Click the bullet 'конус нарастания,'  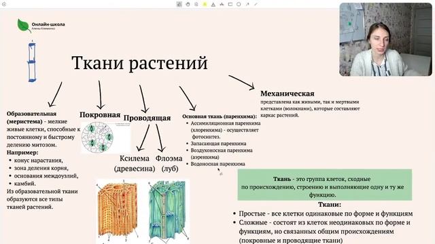pyautogui.click(x=39, y=161)
